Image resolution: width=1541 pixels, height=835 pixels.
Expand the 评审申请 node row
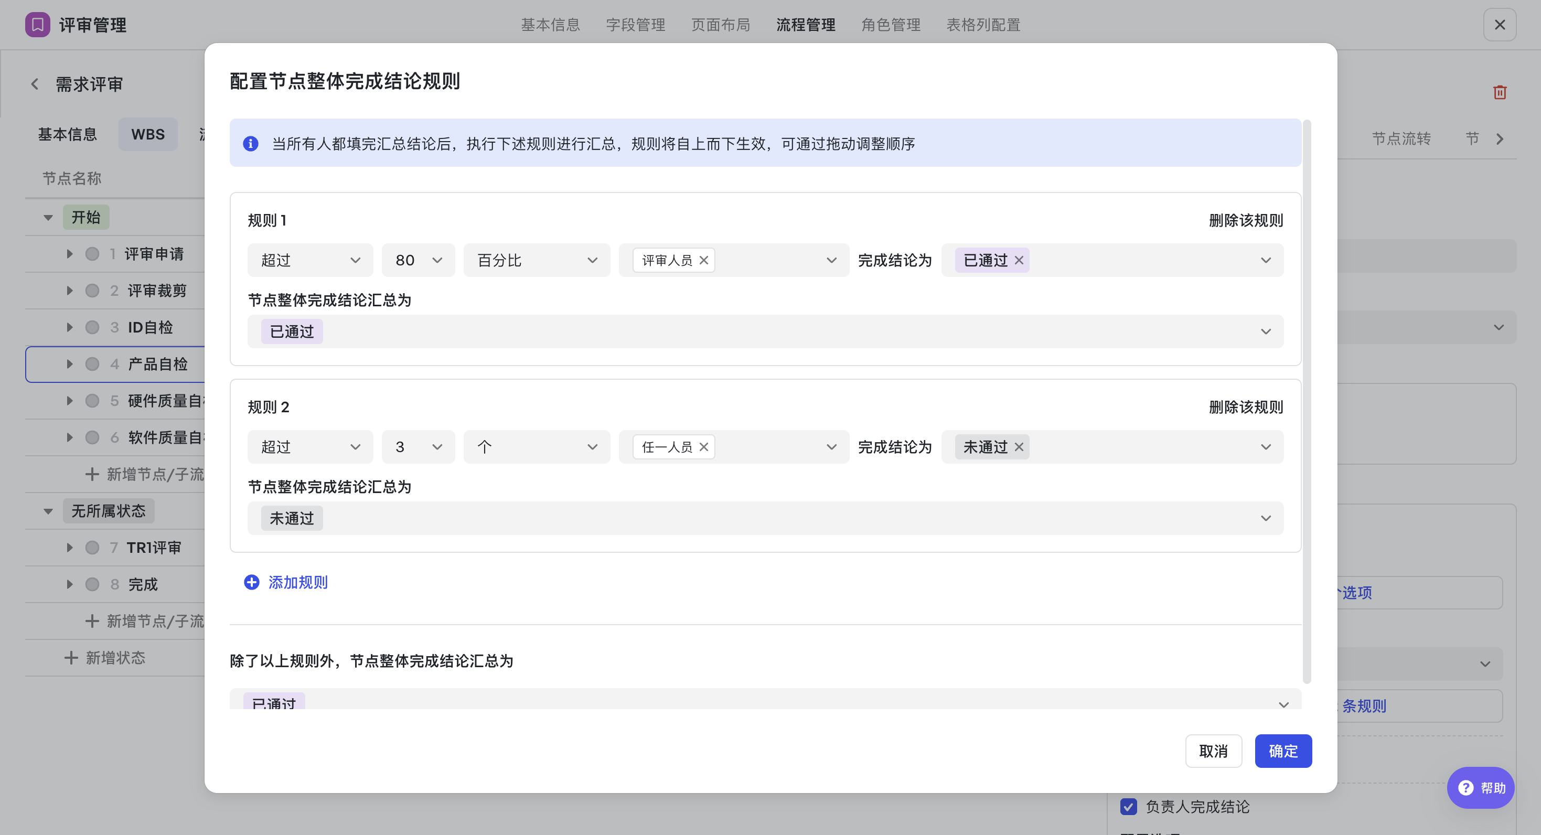click(69, 254)
